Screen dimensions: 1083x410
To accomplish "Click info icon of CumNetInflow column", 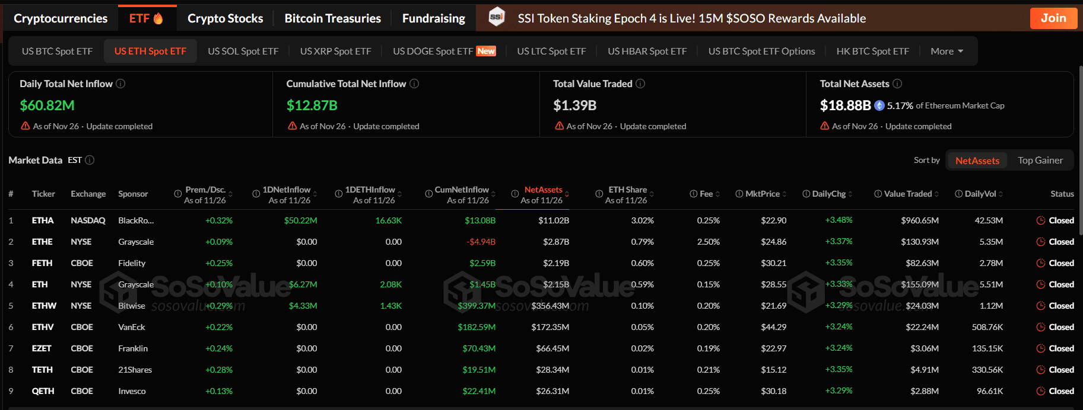I will [x=428, y=194].
